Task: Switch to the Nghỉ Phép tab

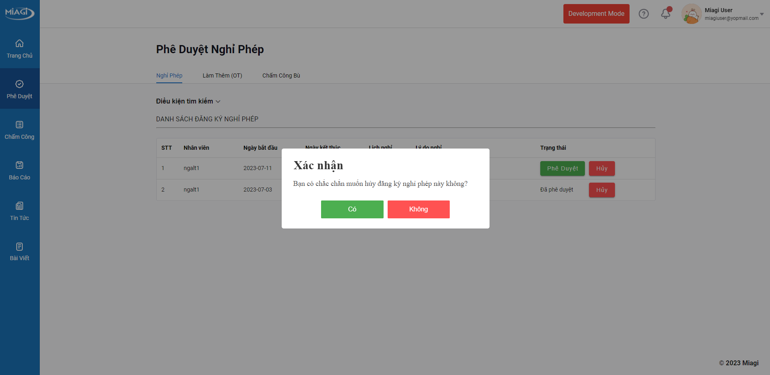Action: tap(169, 75)
